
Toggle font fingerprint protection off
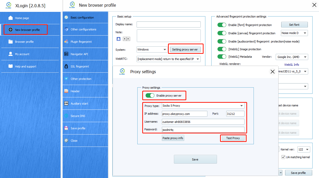(x=222, y=25)
